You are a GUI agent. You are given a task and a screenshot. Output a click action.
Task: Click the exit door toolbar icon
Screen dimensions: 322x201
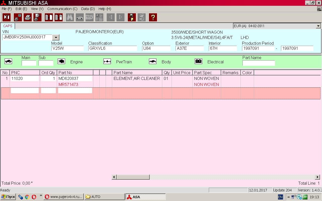(7, 17)
